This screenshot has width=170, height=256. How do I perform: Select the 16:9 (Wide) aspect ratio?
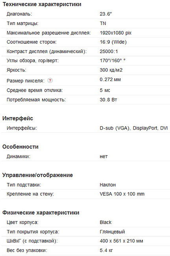click(x=113, y=42)
